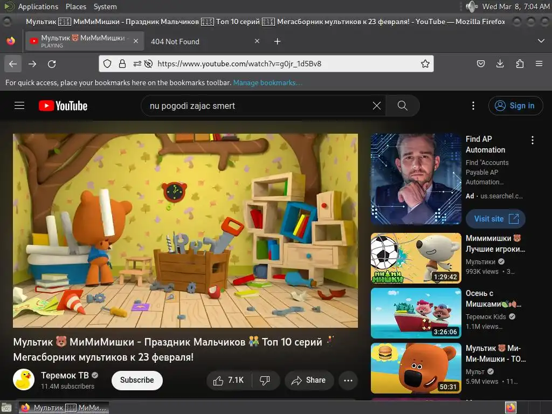Open Мультик Ми-Ми-Мишки ТО... video title
Viewport: 552px width, 414px height.
[496, 354]
